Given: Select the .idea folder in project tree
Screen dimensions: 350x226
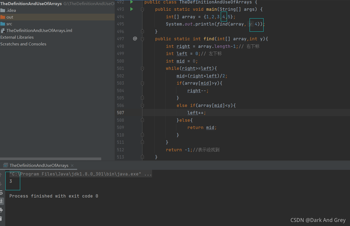Looking at the screenshot, I should pyautogui.click(x=11, y=10).
